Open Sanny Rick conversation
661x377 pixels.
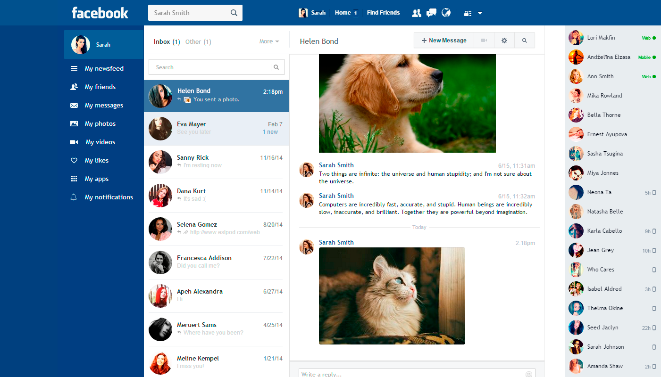[x=217, y=162]
